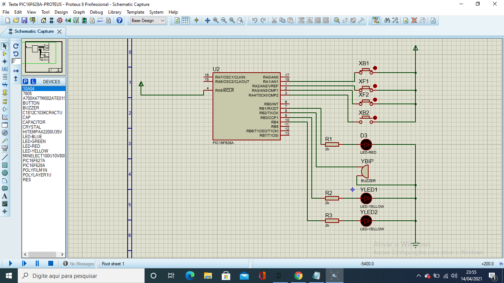
Task: Open the No Messages log
Action: [x=78, y=264]
